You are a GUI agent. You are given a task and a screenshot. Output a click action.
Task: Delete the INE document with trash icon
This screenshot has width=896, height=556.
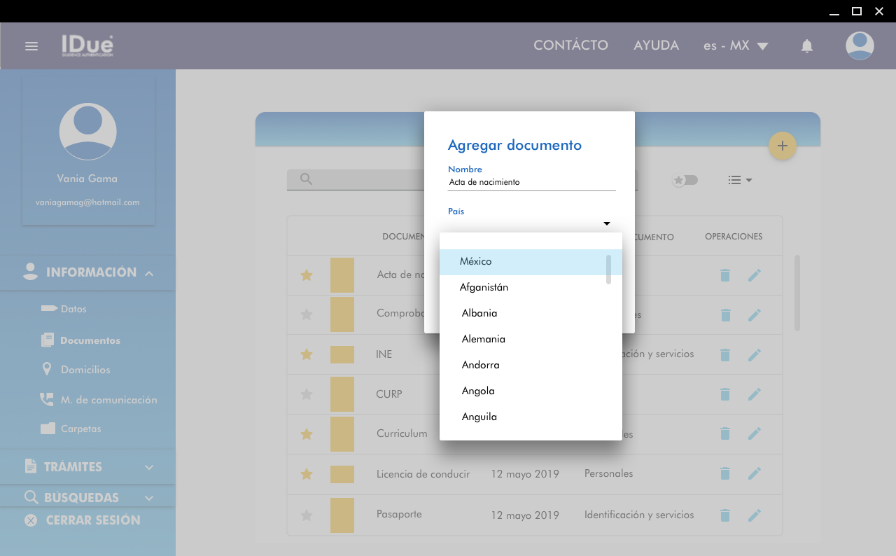(725, 355)
